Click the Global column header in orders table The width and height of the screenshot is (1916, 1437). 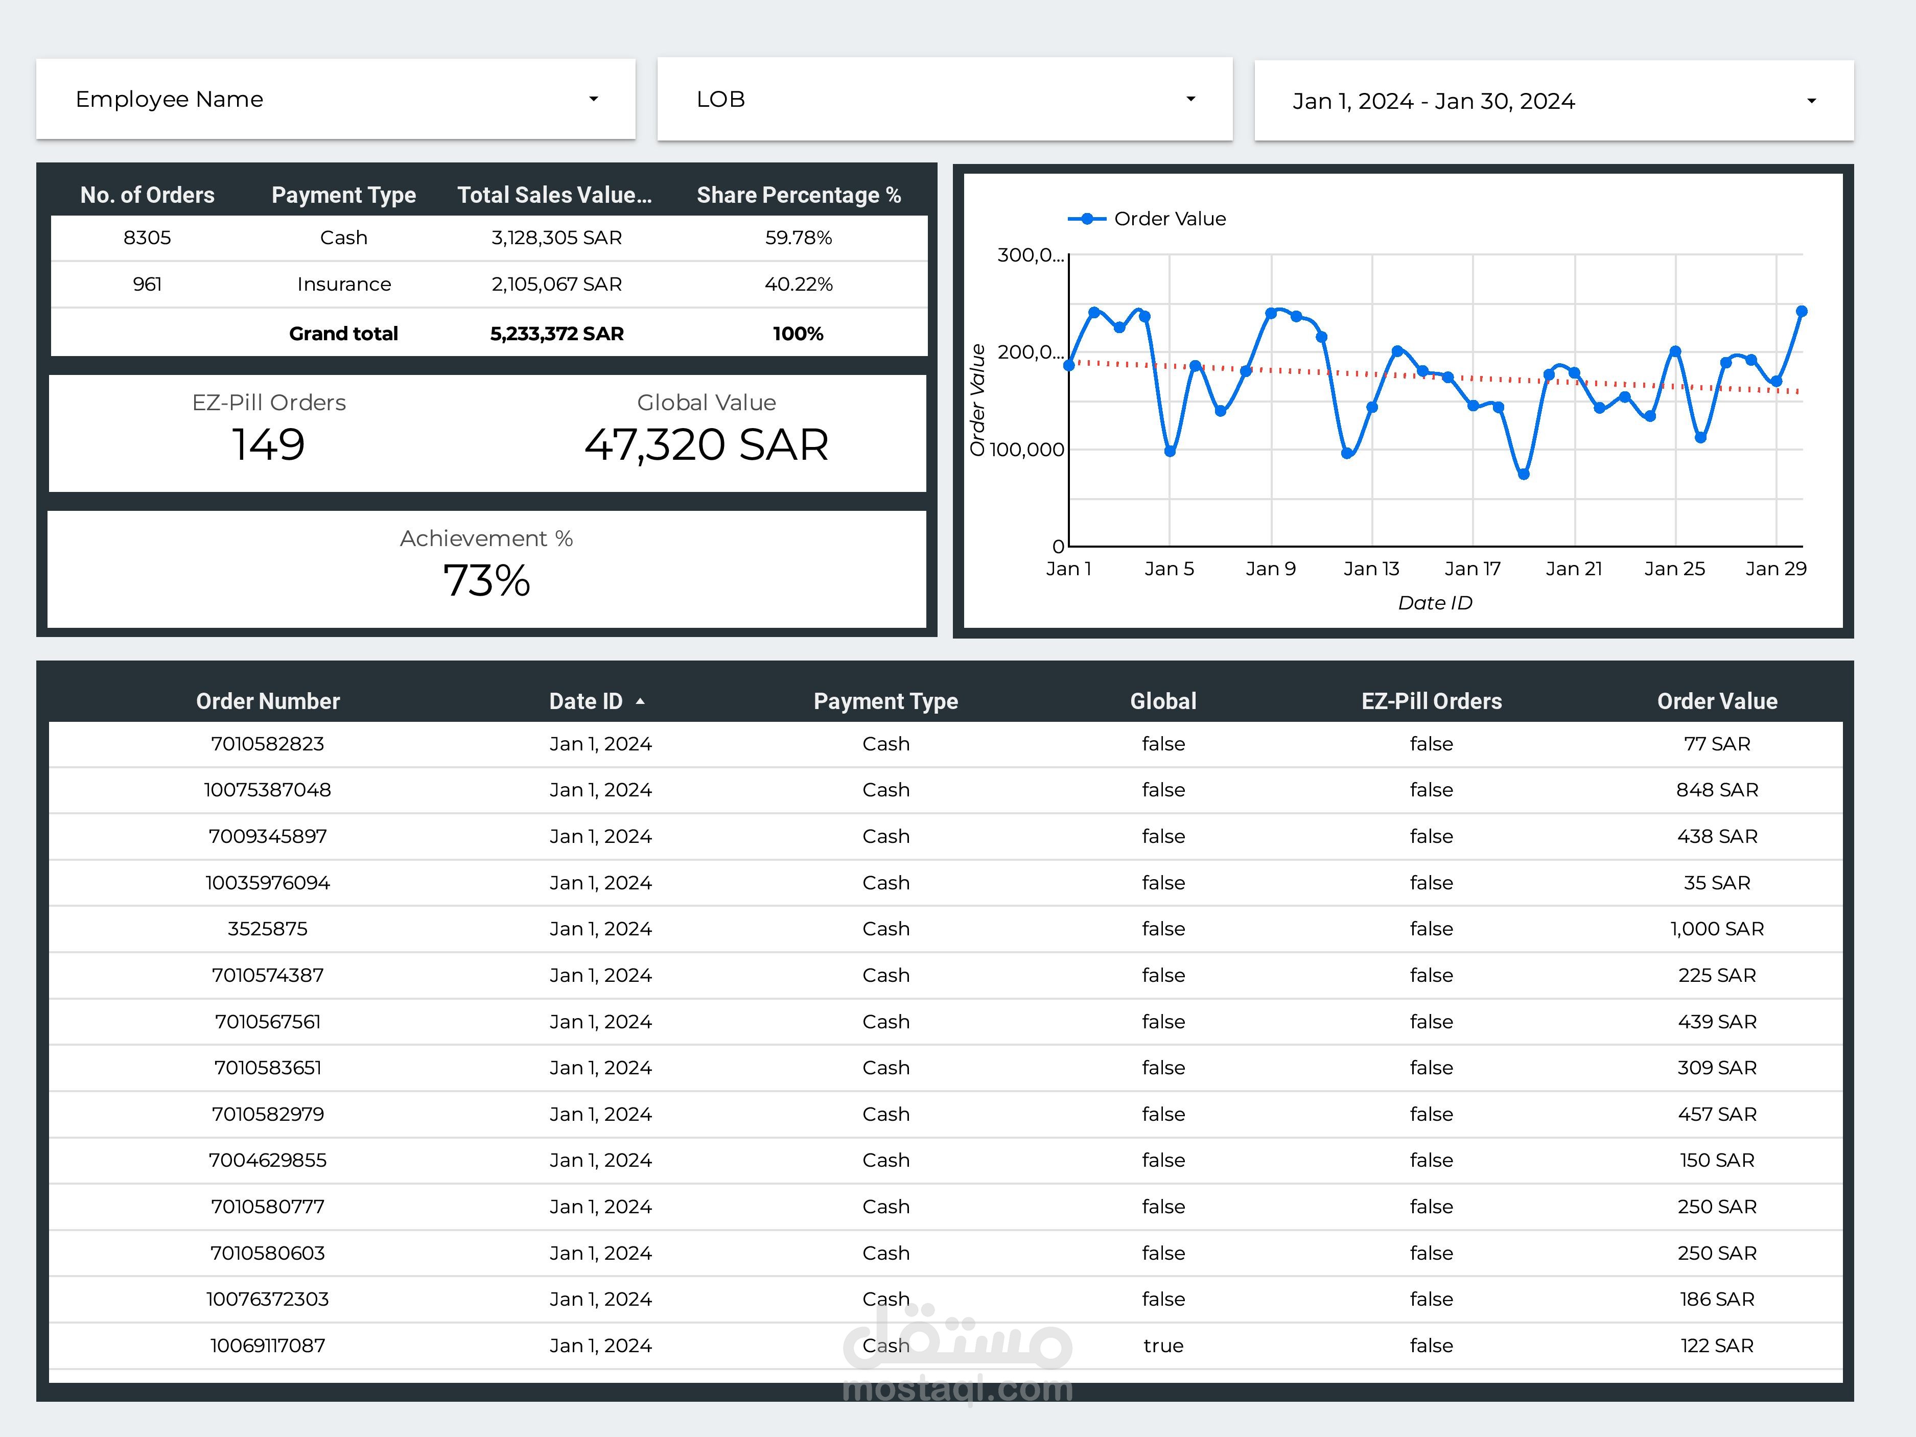[x=1162, y=701]
